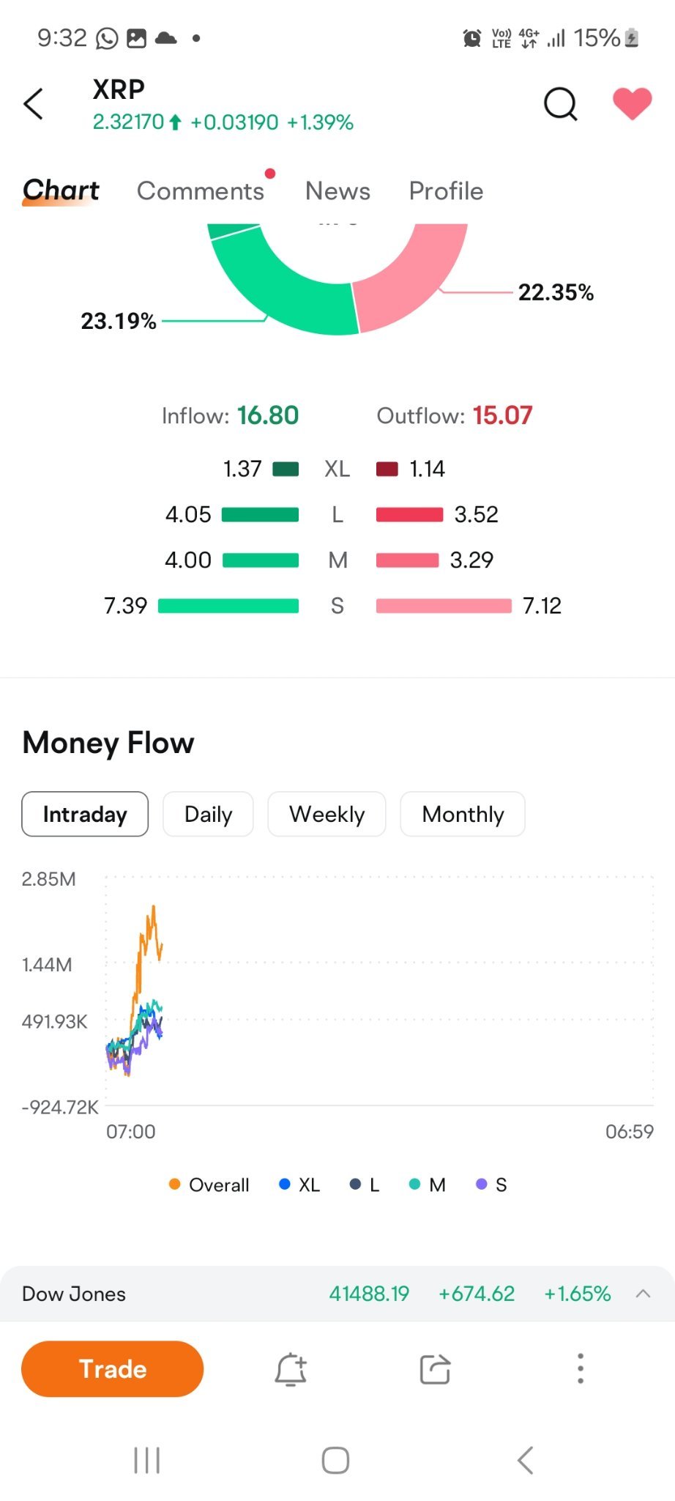Tap the Money Flow heading

click(x=108, y=742)
